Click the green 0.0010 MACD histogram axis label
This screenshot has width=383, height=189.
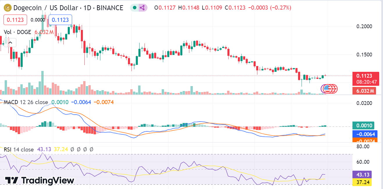pyautogui.click(x=363, y=126)
